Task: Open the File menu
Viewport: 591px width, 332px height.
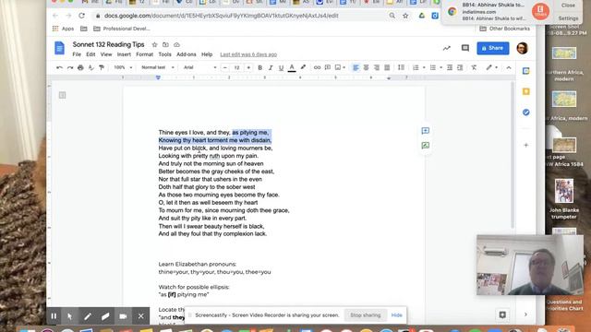Action: tap(77, 54)
